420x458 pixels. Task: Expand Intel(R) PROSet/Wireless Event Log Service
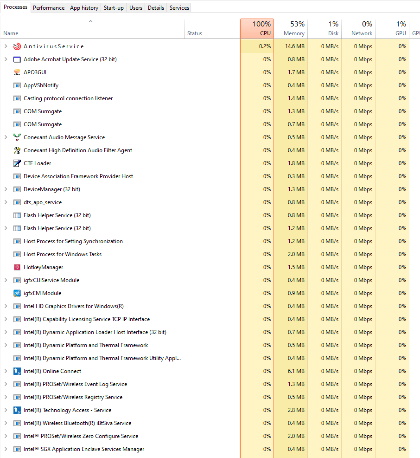coord(6,384)
